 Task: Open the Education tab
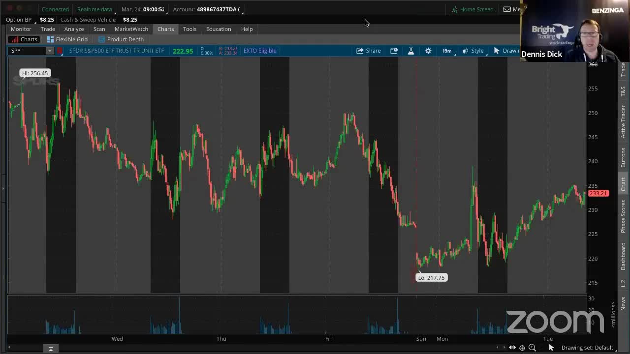pyautogui.click(x=219, y=29)
